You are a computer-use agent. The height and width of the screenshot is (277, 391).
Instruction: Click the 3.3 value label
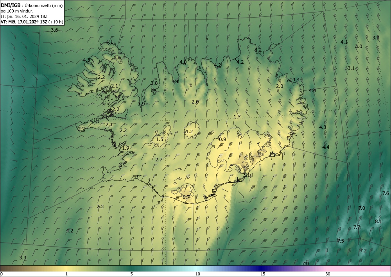pos(23,258)
